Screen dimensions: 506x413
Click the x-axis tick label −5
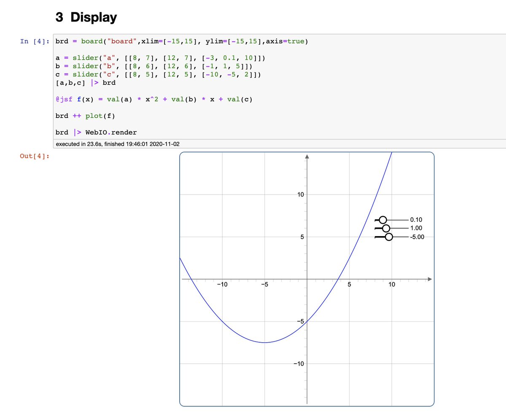point(264,285)
